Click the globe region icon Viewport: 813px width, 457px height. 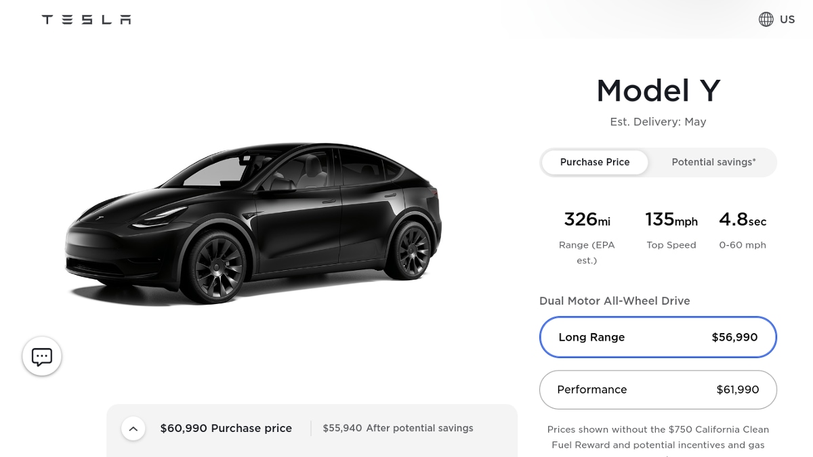(x=766, y=20)
